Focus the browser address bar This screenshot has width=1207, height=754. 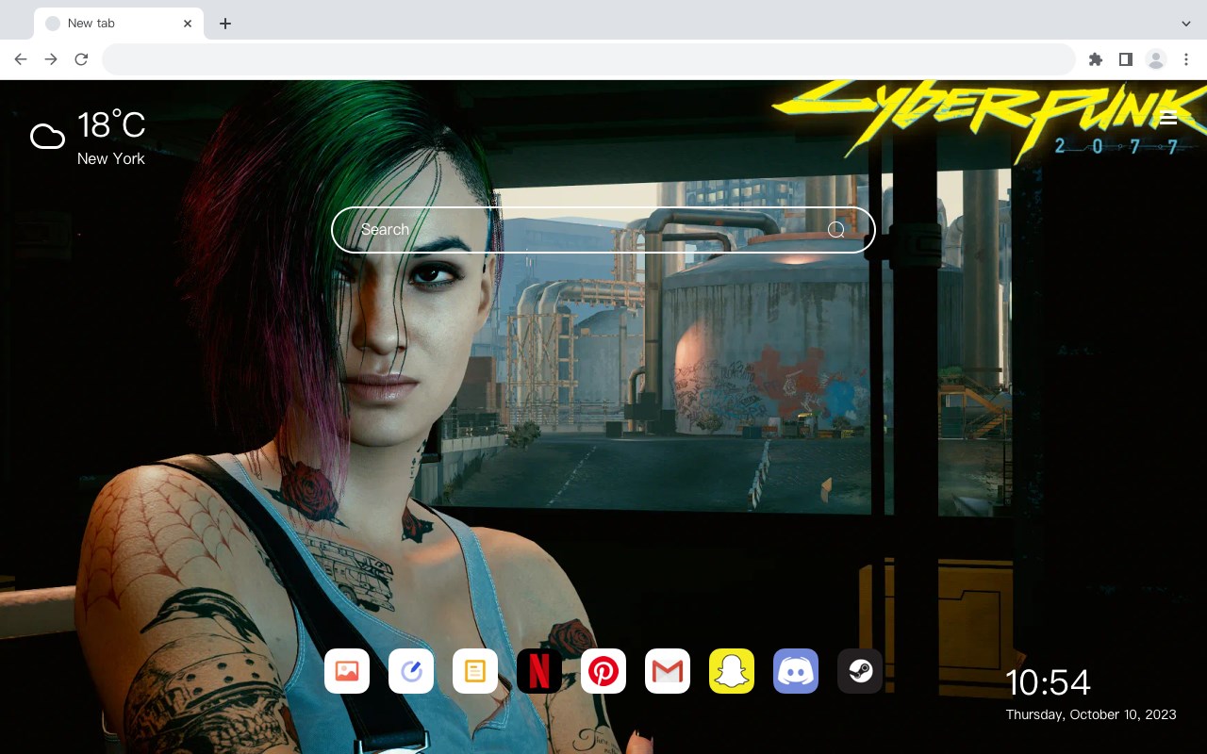pyautogui.click(x=588, y=59)
